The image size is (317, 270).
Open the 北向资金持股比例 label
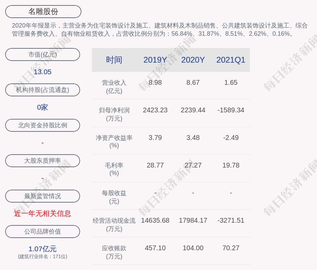click(43, 125)
